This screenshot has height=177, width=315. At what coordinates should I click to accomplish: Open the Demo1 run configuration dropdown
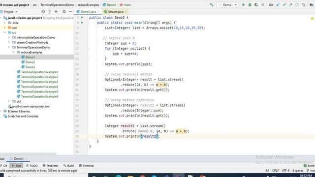point(228,4)
